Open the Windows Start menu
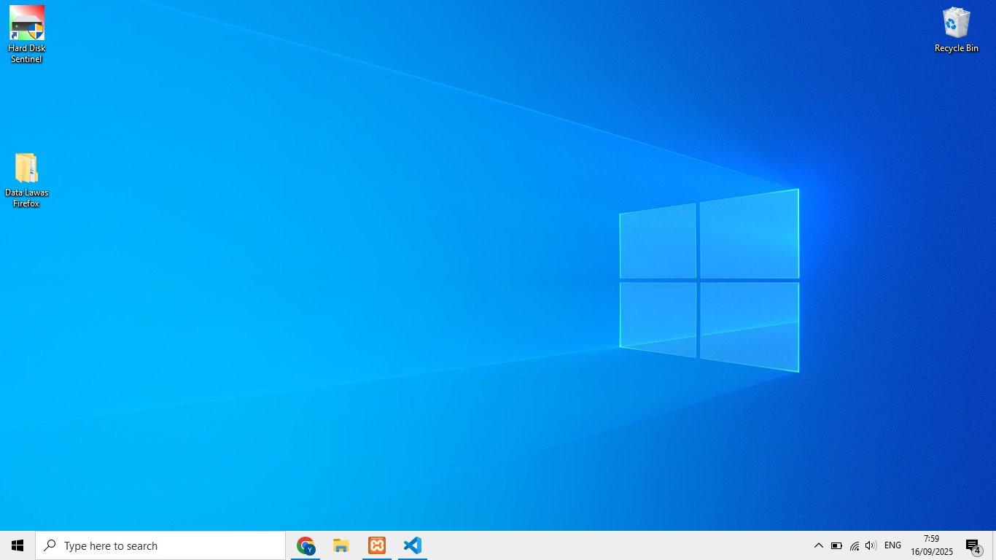Viewport: 996px width, 560px height. point(17,545)
